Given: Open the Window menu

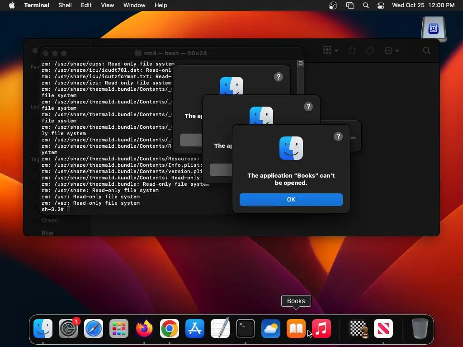Looking at the screenshot, I should click(134, 5).
